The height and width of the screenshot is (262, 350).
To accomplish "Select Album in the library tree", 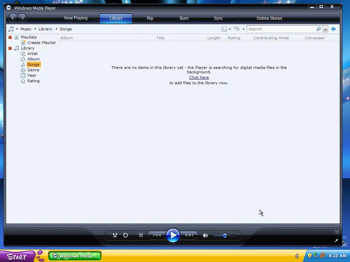I will click(33, 59).
